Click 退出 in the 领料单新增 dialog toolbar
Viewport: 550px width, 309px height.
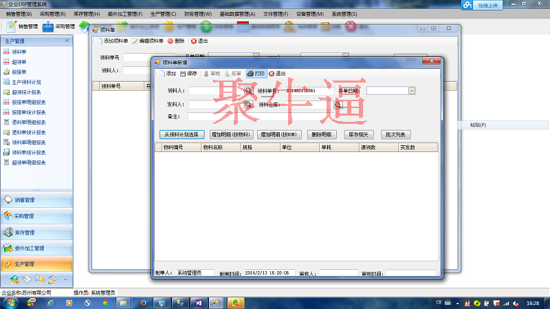tap(277, 74)
